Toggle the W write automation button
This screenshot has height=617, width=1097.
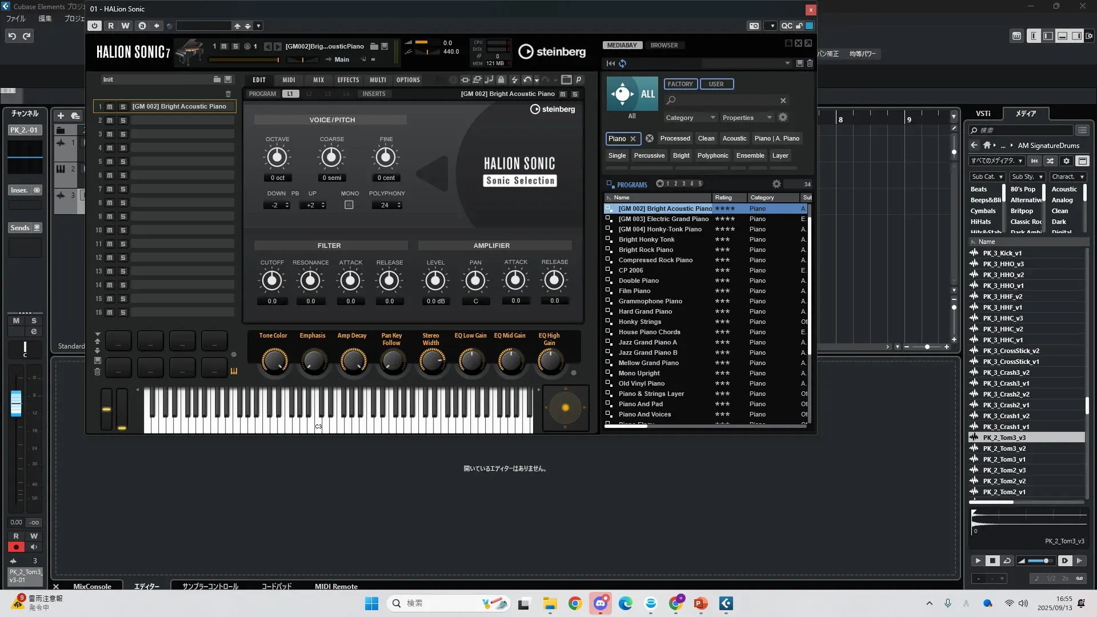tap(126, 26)
